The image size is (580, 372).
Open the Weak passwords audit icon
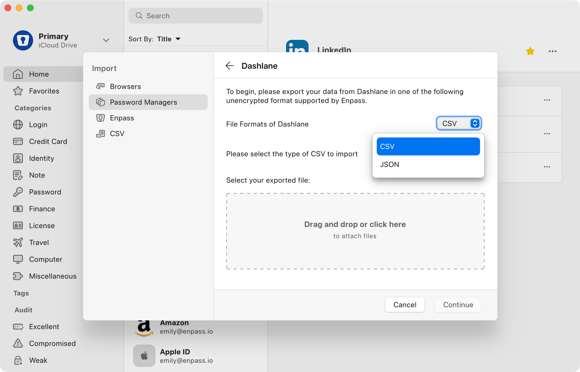click(18, 360)
